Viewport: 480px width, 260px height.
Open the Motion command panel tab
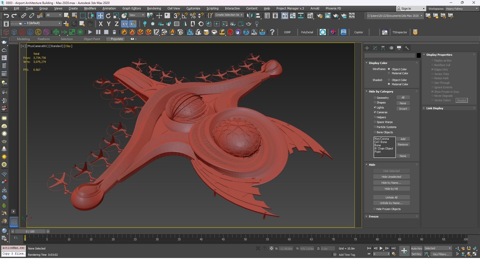[391, 48]
